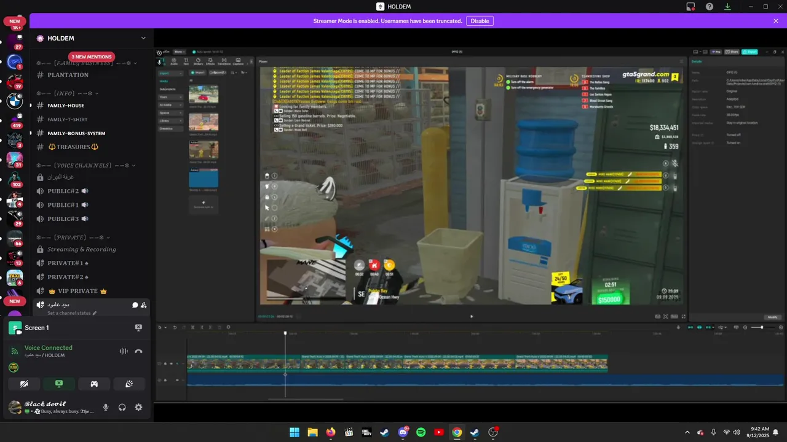The height and width of the screenshot is (442, 787).
Task: Open server icon with 419 badge
Action: [x=15, y=120]
